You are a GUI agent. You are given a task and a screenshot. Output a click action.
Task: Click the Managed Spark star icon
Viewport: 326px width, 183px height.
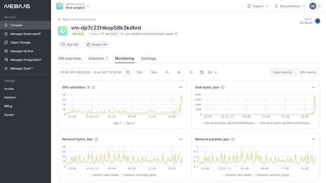point(6,68)
